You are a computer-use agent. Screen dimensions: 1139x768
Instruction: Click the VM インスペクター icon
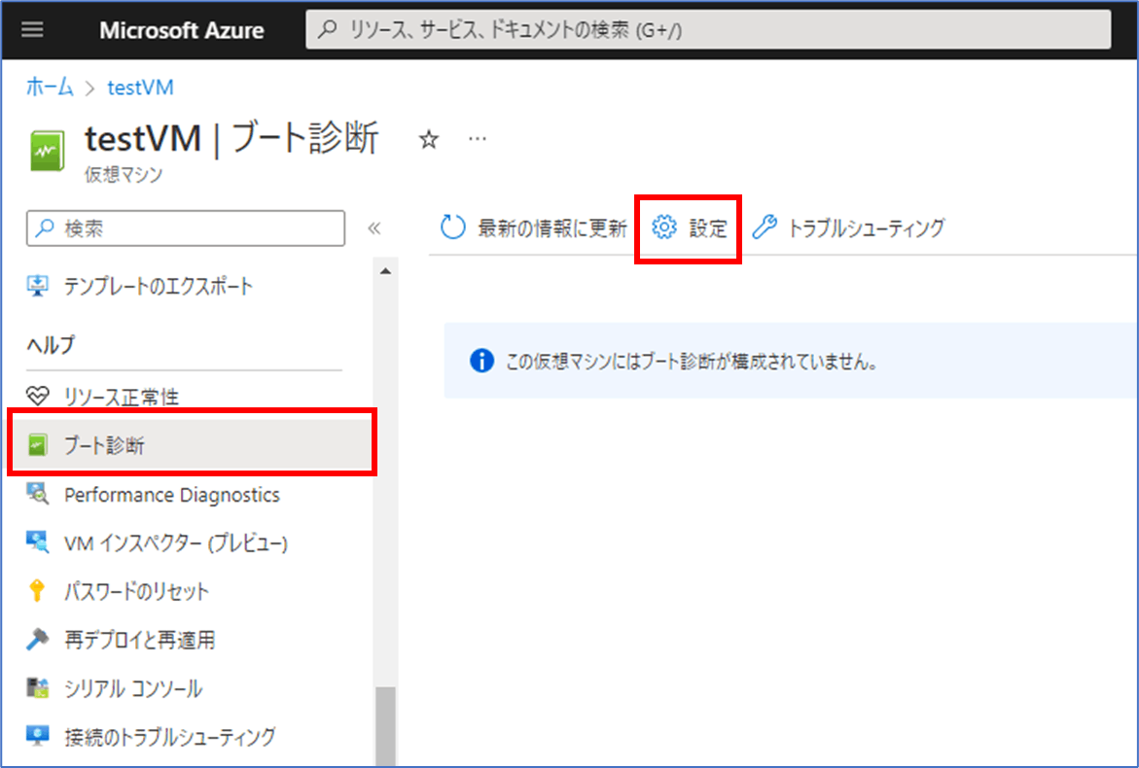point(38,542)
